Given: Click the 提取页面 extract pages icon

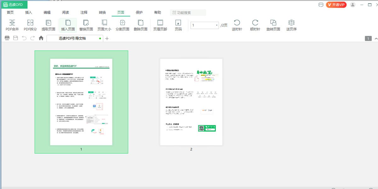Looking at the screenshot, I should coord(49,23).
